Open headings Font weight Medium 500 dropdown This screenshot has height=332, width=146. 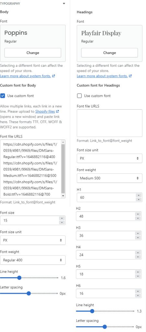[109, 178]
